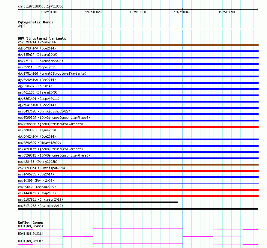The height and width of the screenshot is (248, 267).
Task: Open variant nsv3187931 (Chaisson2019)
Action: [40, 199]
